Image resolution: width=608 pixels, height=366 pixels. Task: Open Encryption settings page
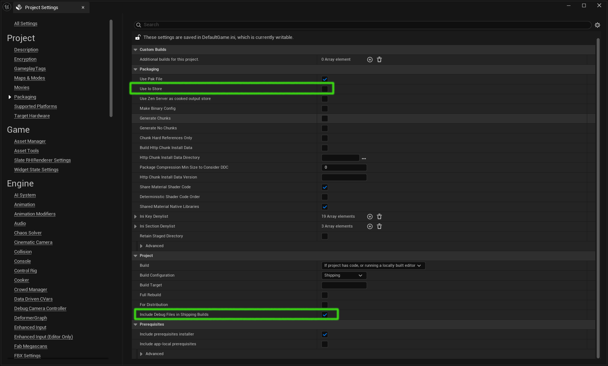point(25,59)
